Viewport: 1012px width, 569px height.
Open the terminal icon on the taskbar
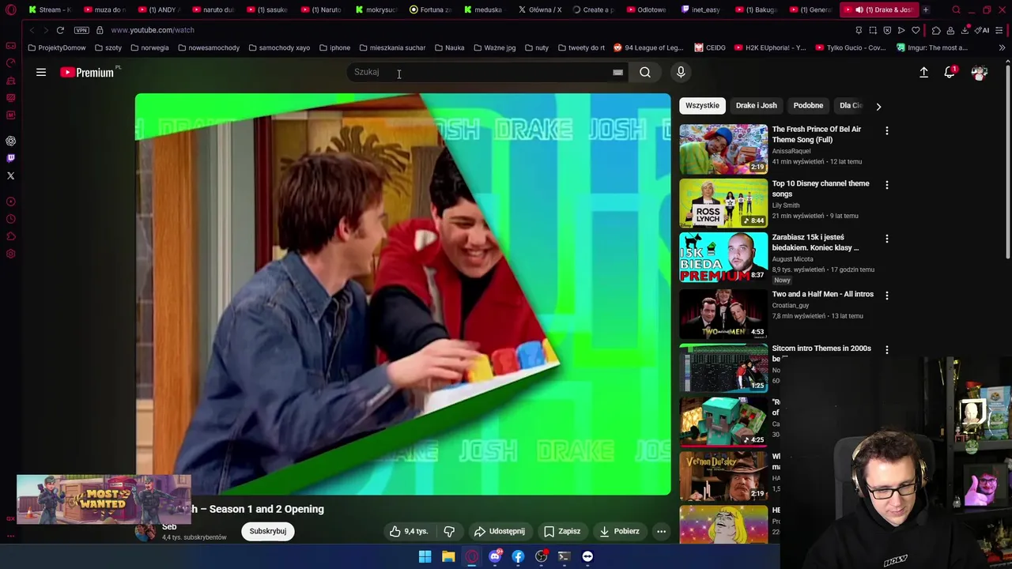coord(564,556)
